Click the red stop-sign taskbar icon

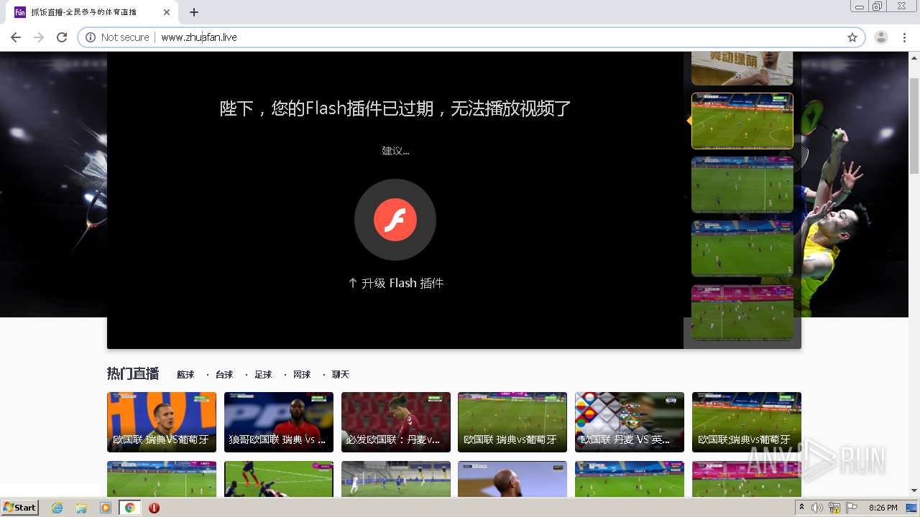(x=154, y=508)
